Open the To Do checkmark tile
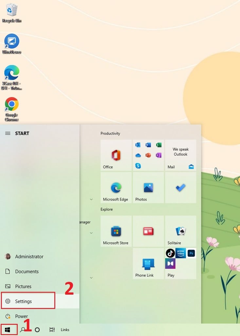240x336 pixels. pyautogui.click(x=180, y=187)
